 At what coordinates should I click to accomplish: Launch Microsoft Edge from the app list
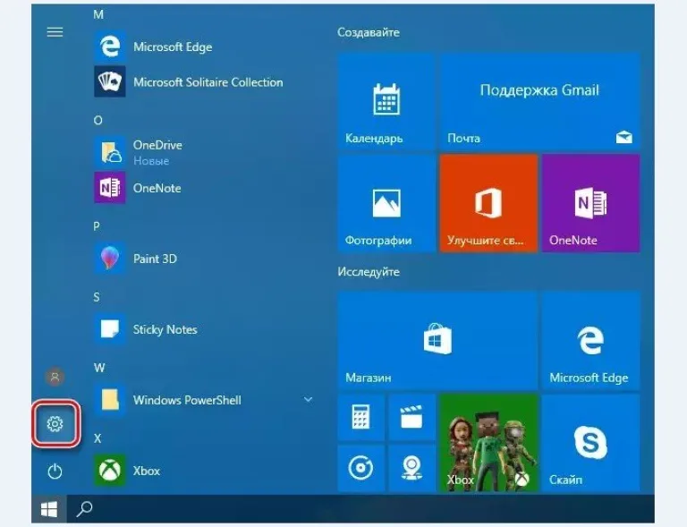coord(203,47)
